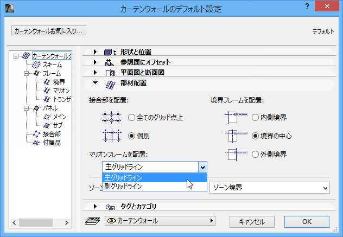
Task: Click the transom icon beside トランザム
Action: pyautogui.click(x=47, y=99)
